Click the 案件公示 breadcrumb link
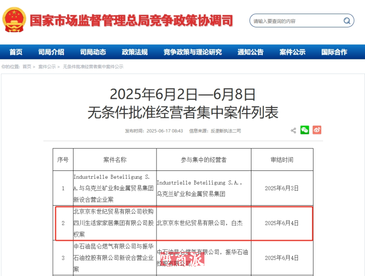Image resolution: width=365 pixels, height=276 pixels. point(47,67)
